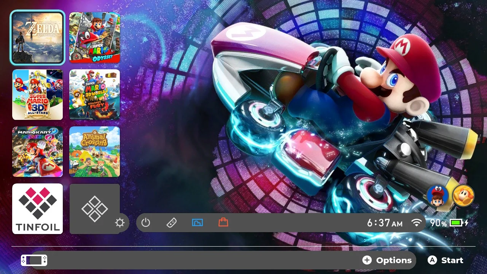This screenshot has width=487, height=274.
Task: Click the Options button
Action: coord(387,260)
